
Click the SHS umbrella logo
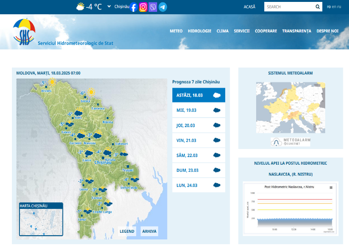pos(24,32)
